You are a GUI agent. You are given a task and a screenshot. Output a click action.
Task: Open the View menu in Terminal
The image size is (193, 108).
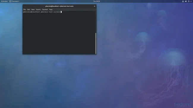coord(33,9)
